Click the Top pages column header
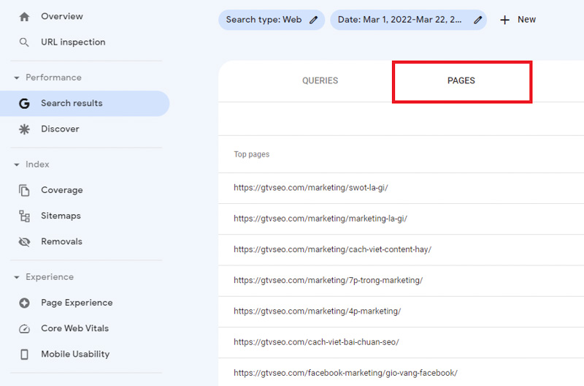Viewport: 584px width, 386px height. pyautogui.click(x=251, y=154)
